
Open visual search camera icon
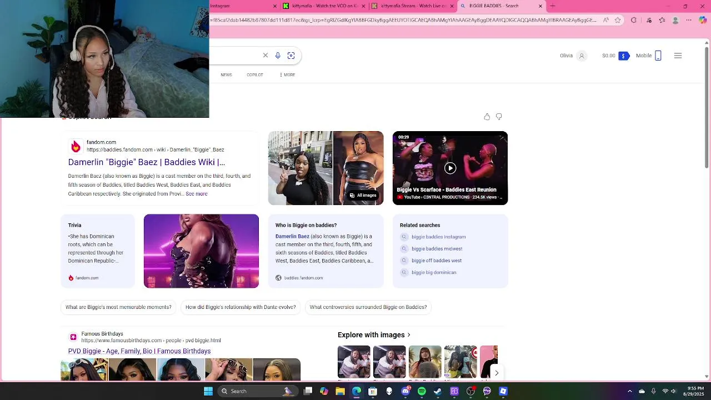tap(291, 56)
